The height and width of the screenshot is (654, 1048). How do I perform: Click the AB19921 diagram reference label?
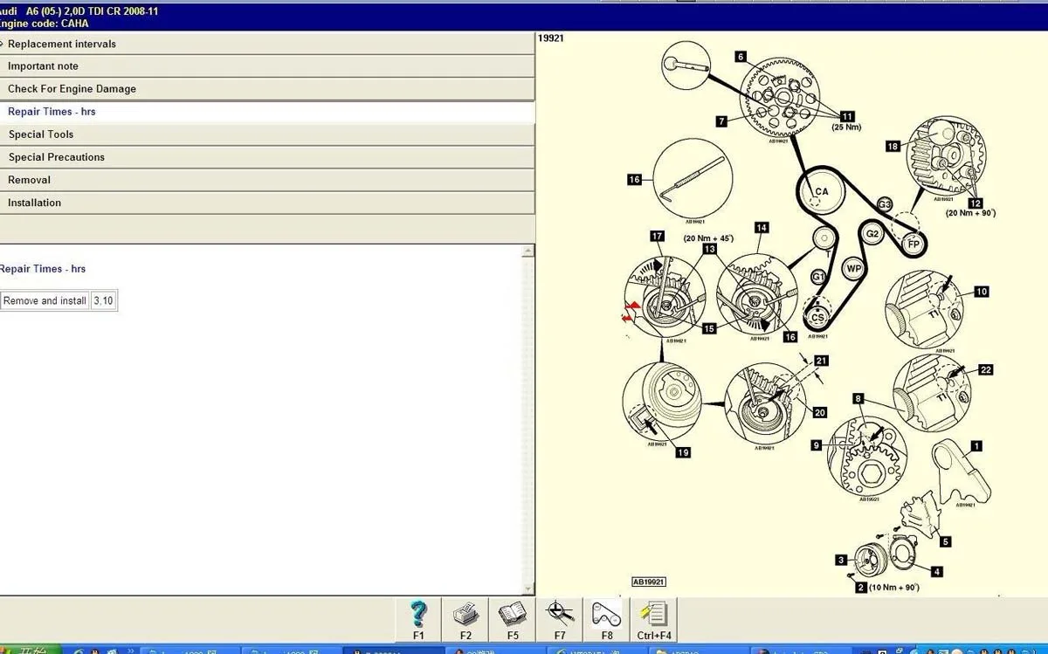[x=649, y=582]
